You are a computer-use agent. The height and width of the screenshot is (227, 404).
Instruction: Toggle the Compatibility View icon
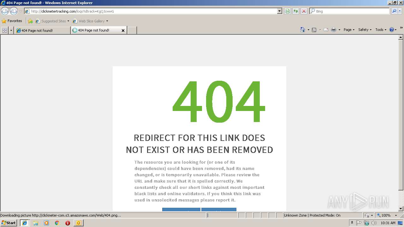[288, 11]
